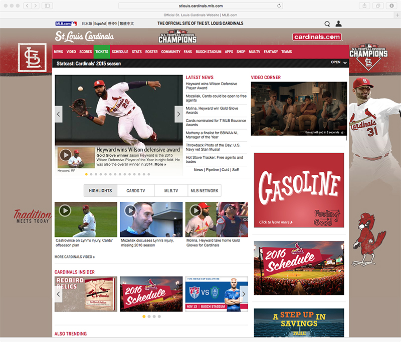Click the Pipeline link under Latest News
Screen dimensions: 401x342
coord(212,170)
